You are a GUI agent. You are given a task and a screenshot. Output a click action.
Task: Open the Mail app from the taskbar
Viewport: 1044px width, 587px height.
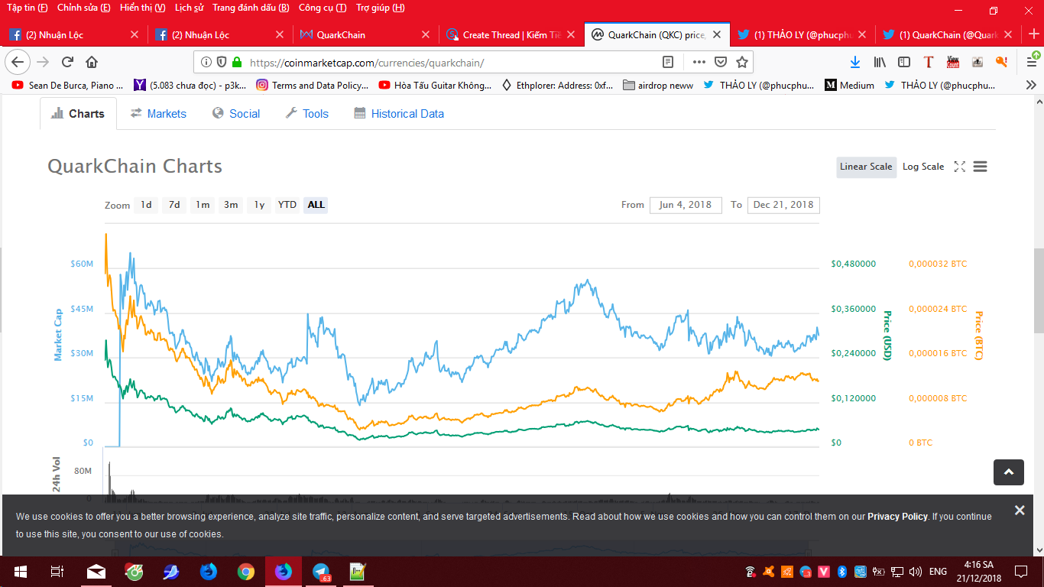coord(96,572)
